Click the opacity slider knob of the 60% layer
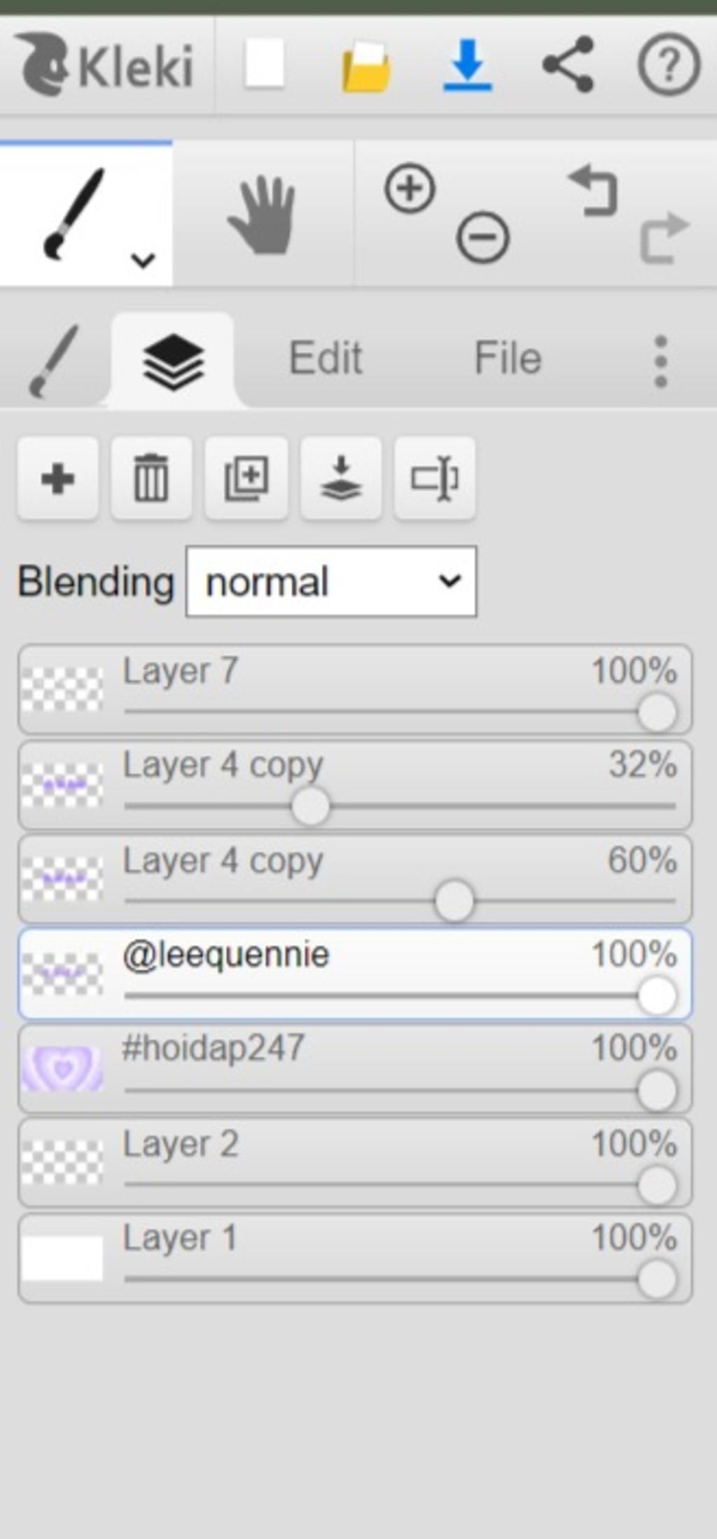The width and height of the screenshot is (717, 1539). click(454, 902)
